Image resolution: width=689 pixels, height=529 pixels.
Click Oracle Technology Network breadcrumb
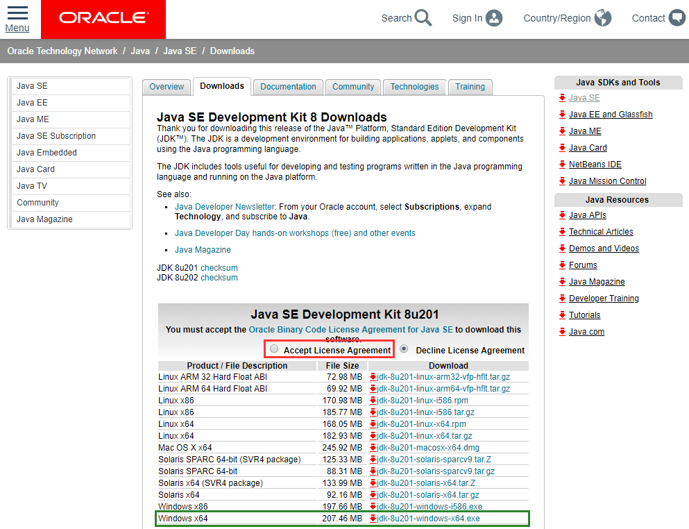62,51
